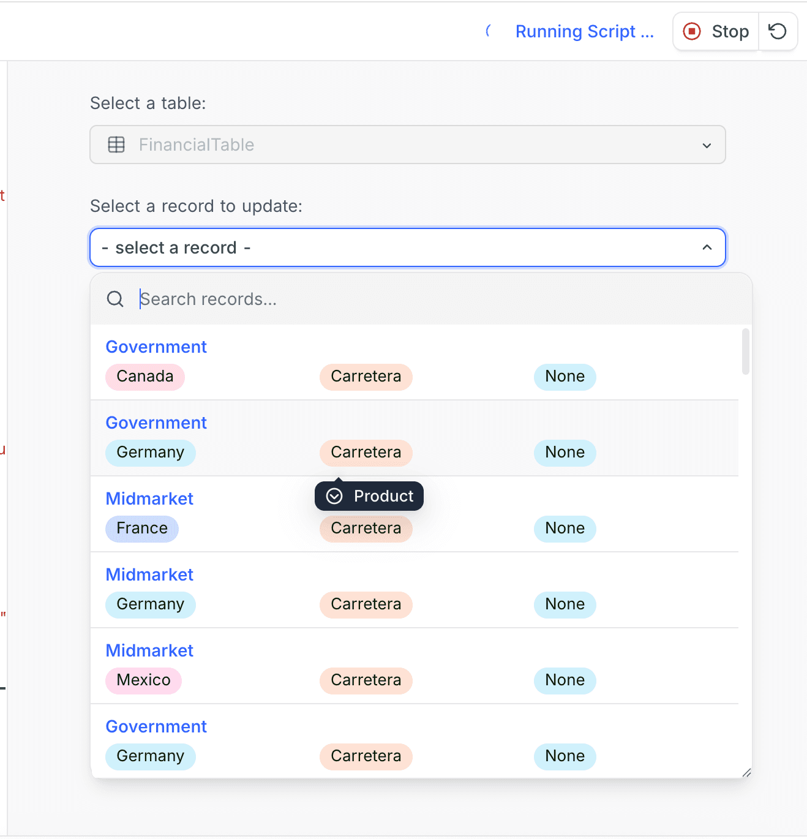
Task: Click the red stop circle icon
Action: [691, 31]
